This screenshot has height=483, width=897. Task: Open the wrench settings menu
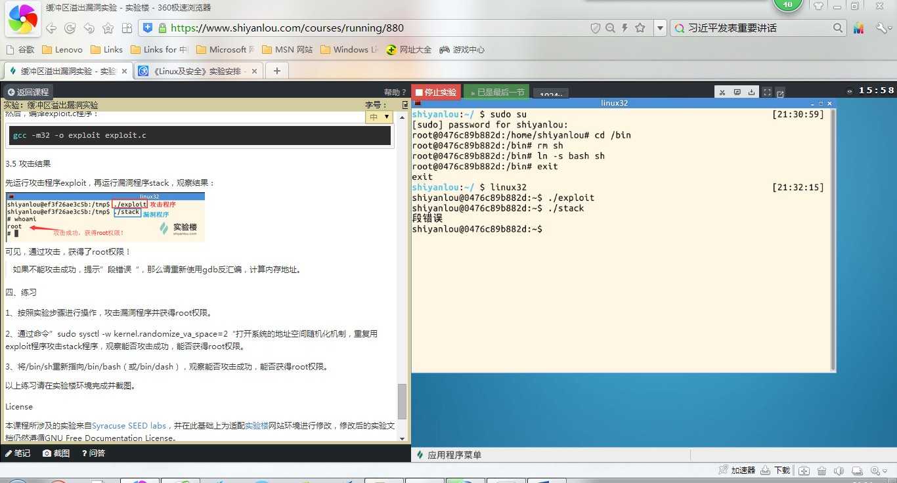[x=882, y=28]
